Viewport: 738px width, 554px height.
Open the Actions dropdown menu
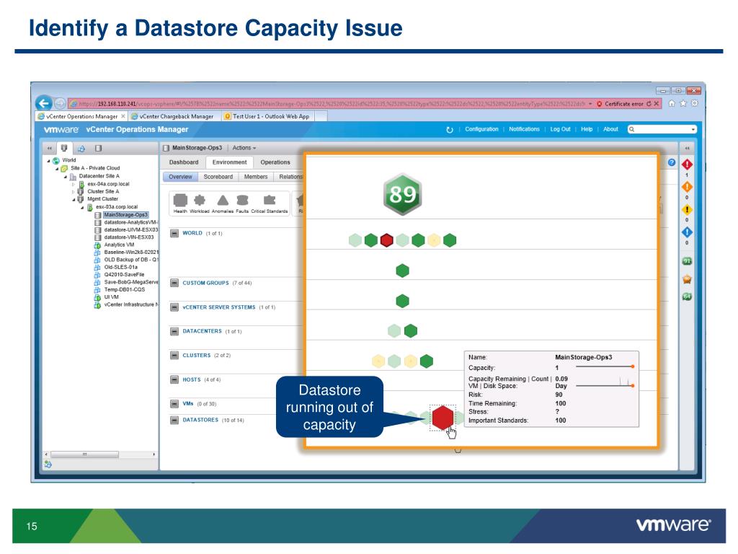(244, 148)
